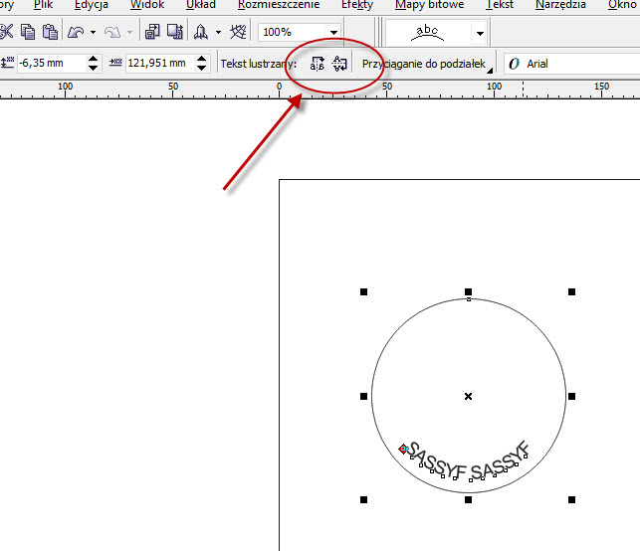Click the Copy icon in the toolbar
This screenshot has height=551, width=640.
(x=28, y=32)
